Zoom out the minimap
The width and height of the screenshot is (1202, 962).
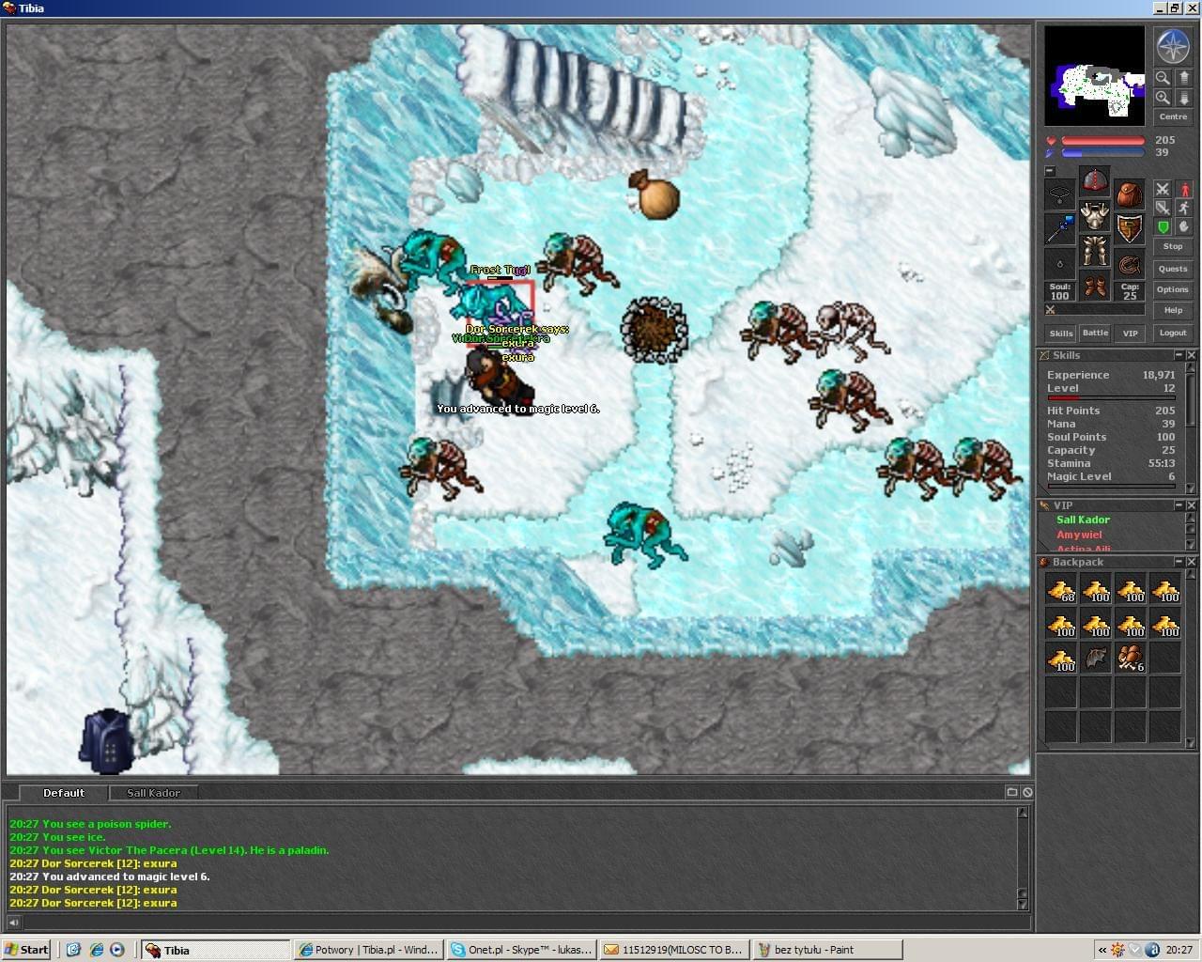pos(1163,78)
